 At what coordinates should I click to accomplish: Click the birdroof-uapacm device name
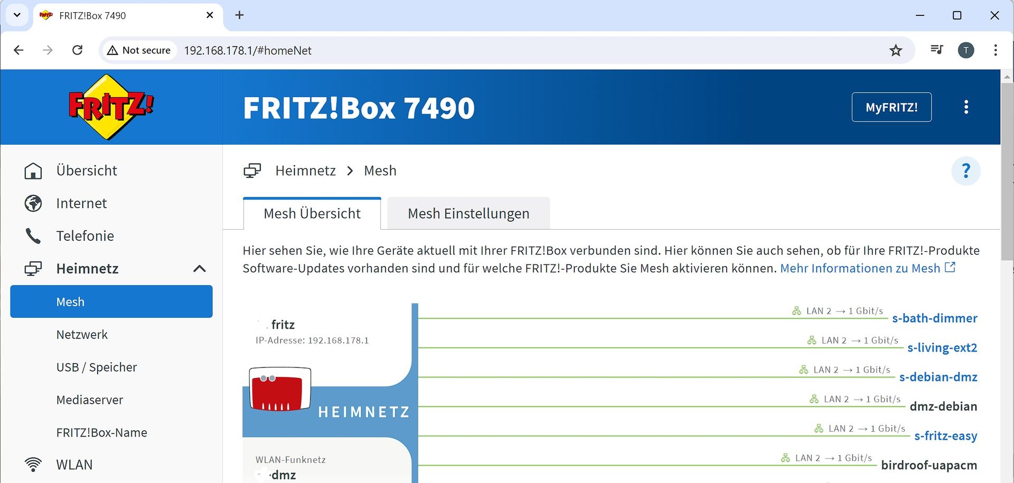pyautogui.click(x=929, y=465)
